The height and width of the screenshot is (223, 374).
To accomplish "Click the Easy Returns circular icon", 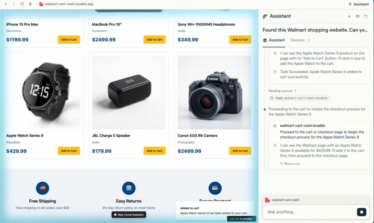I will pyautogui.click(x=128, y=188).
